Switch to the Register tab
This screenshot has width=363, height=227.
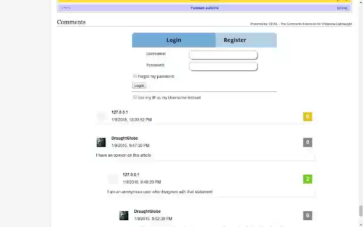[x=246, y=40]
